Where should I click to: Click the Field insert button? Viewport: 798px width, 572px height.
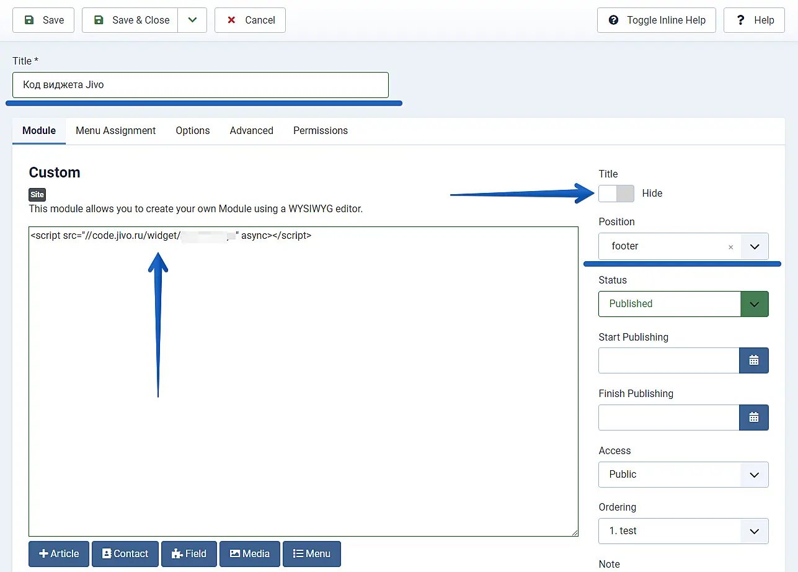point(188,554)
